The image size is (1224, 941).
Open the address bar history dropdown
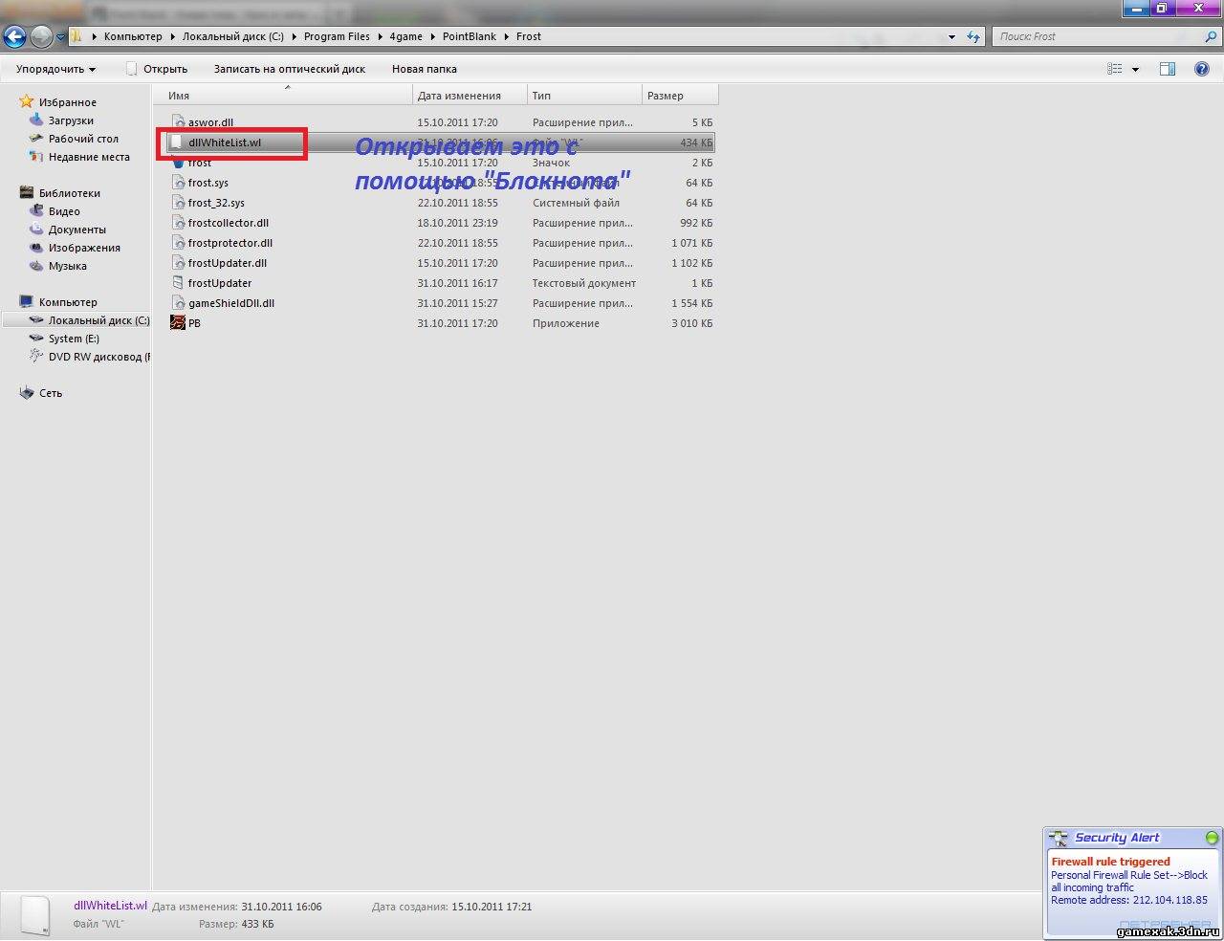[x=951, y=37]
